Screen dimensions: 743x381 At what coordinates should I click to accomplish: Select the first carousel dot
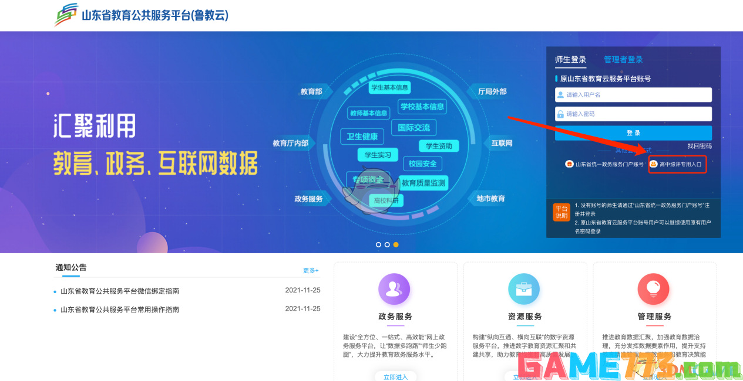coord(378,244)
